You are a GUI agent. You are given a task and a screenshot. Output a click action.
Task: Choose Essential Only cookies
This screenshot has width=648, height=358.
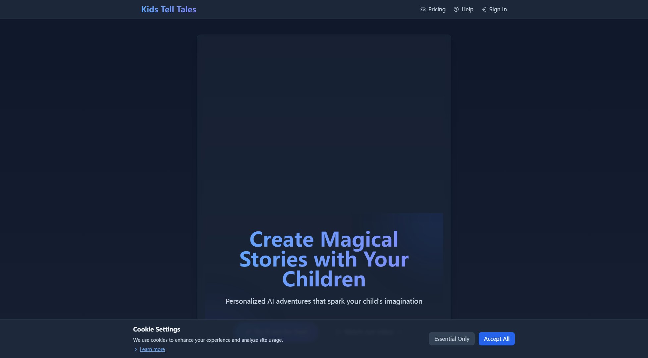[x=452, y=339]
